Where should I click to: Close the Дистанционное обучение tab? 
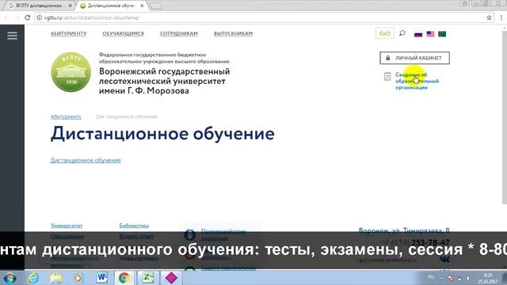142,6
